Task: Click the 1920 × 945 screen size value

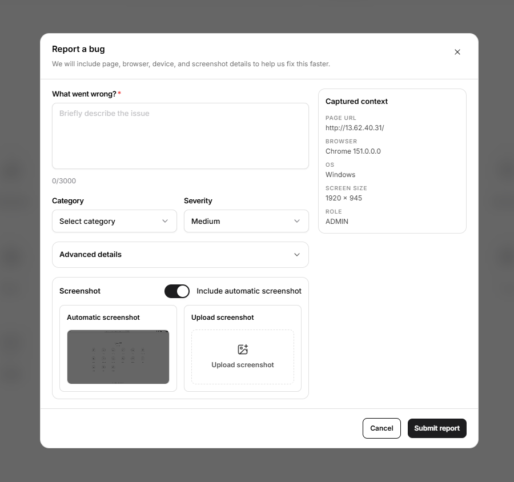Action: (344, 198)
